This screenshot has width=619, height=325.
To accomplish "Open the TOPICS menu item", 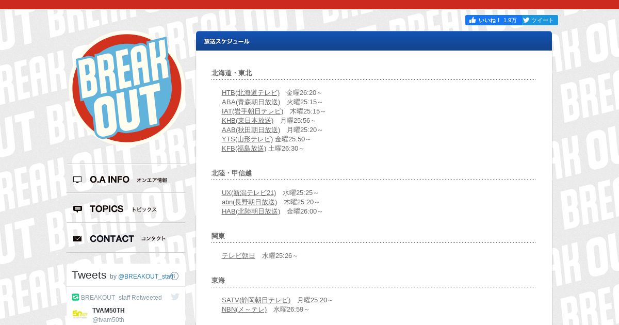I will tap(126, 209).
